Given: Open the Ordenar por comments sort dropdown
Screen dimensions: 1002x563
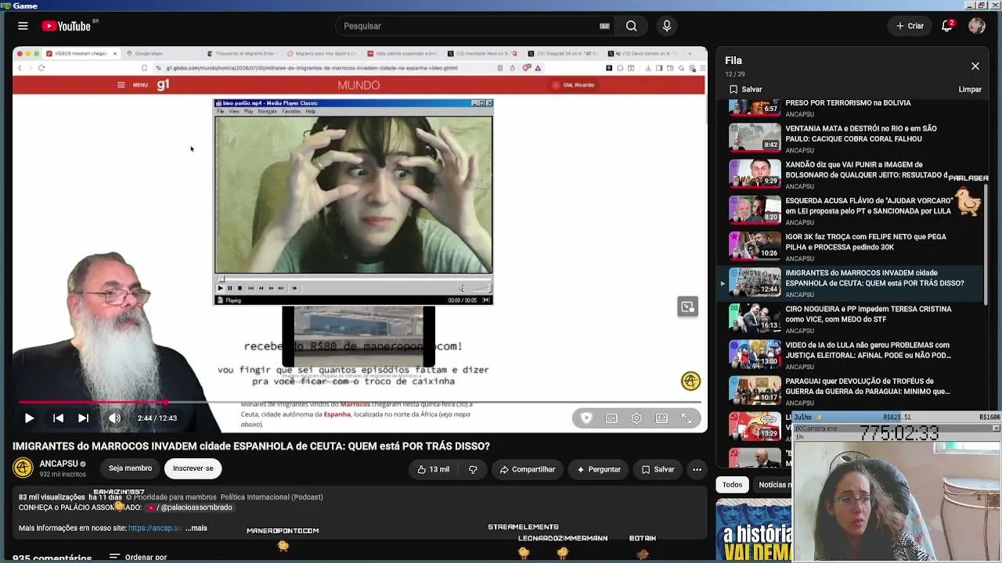Looking at the screenshot, I should 138,558.
